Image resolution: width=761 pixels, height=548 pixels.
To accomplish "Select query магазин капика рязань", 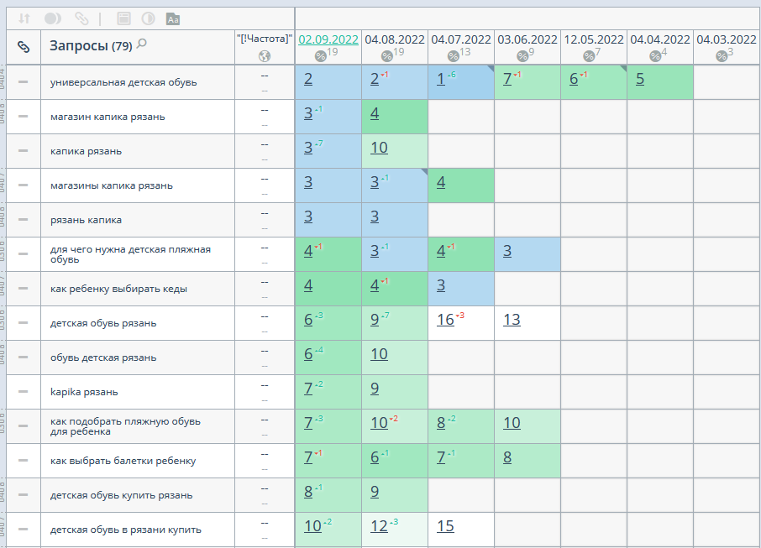I will (x=108, y=117).
